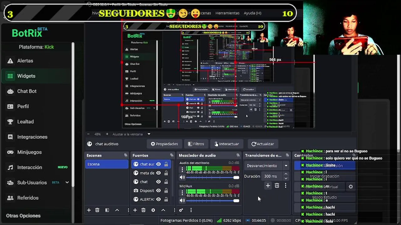Click the Actualizar button
Image resolution: width=401 pixels, height=225 pixels.
click(263, 144)
